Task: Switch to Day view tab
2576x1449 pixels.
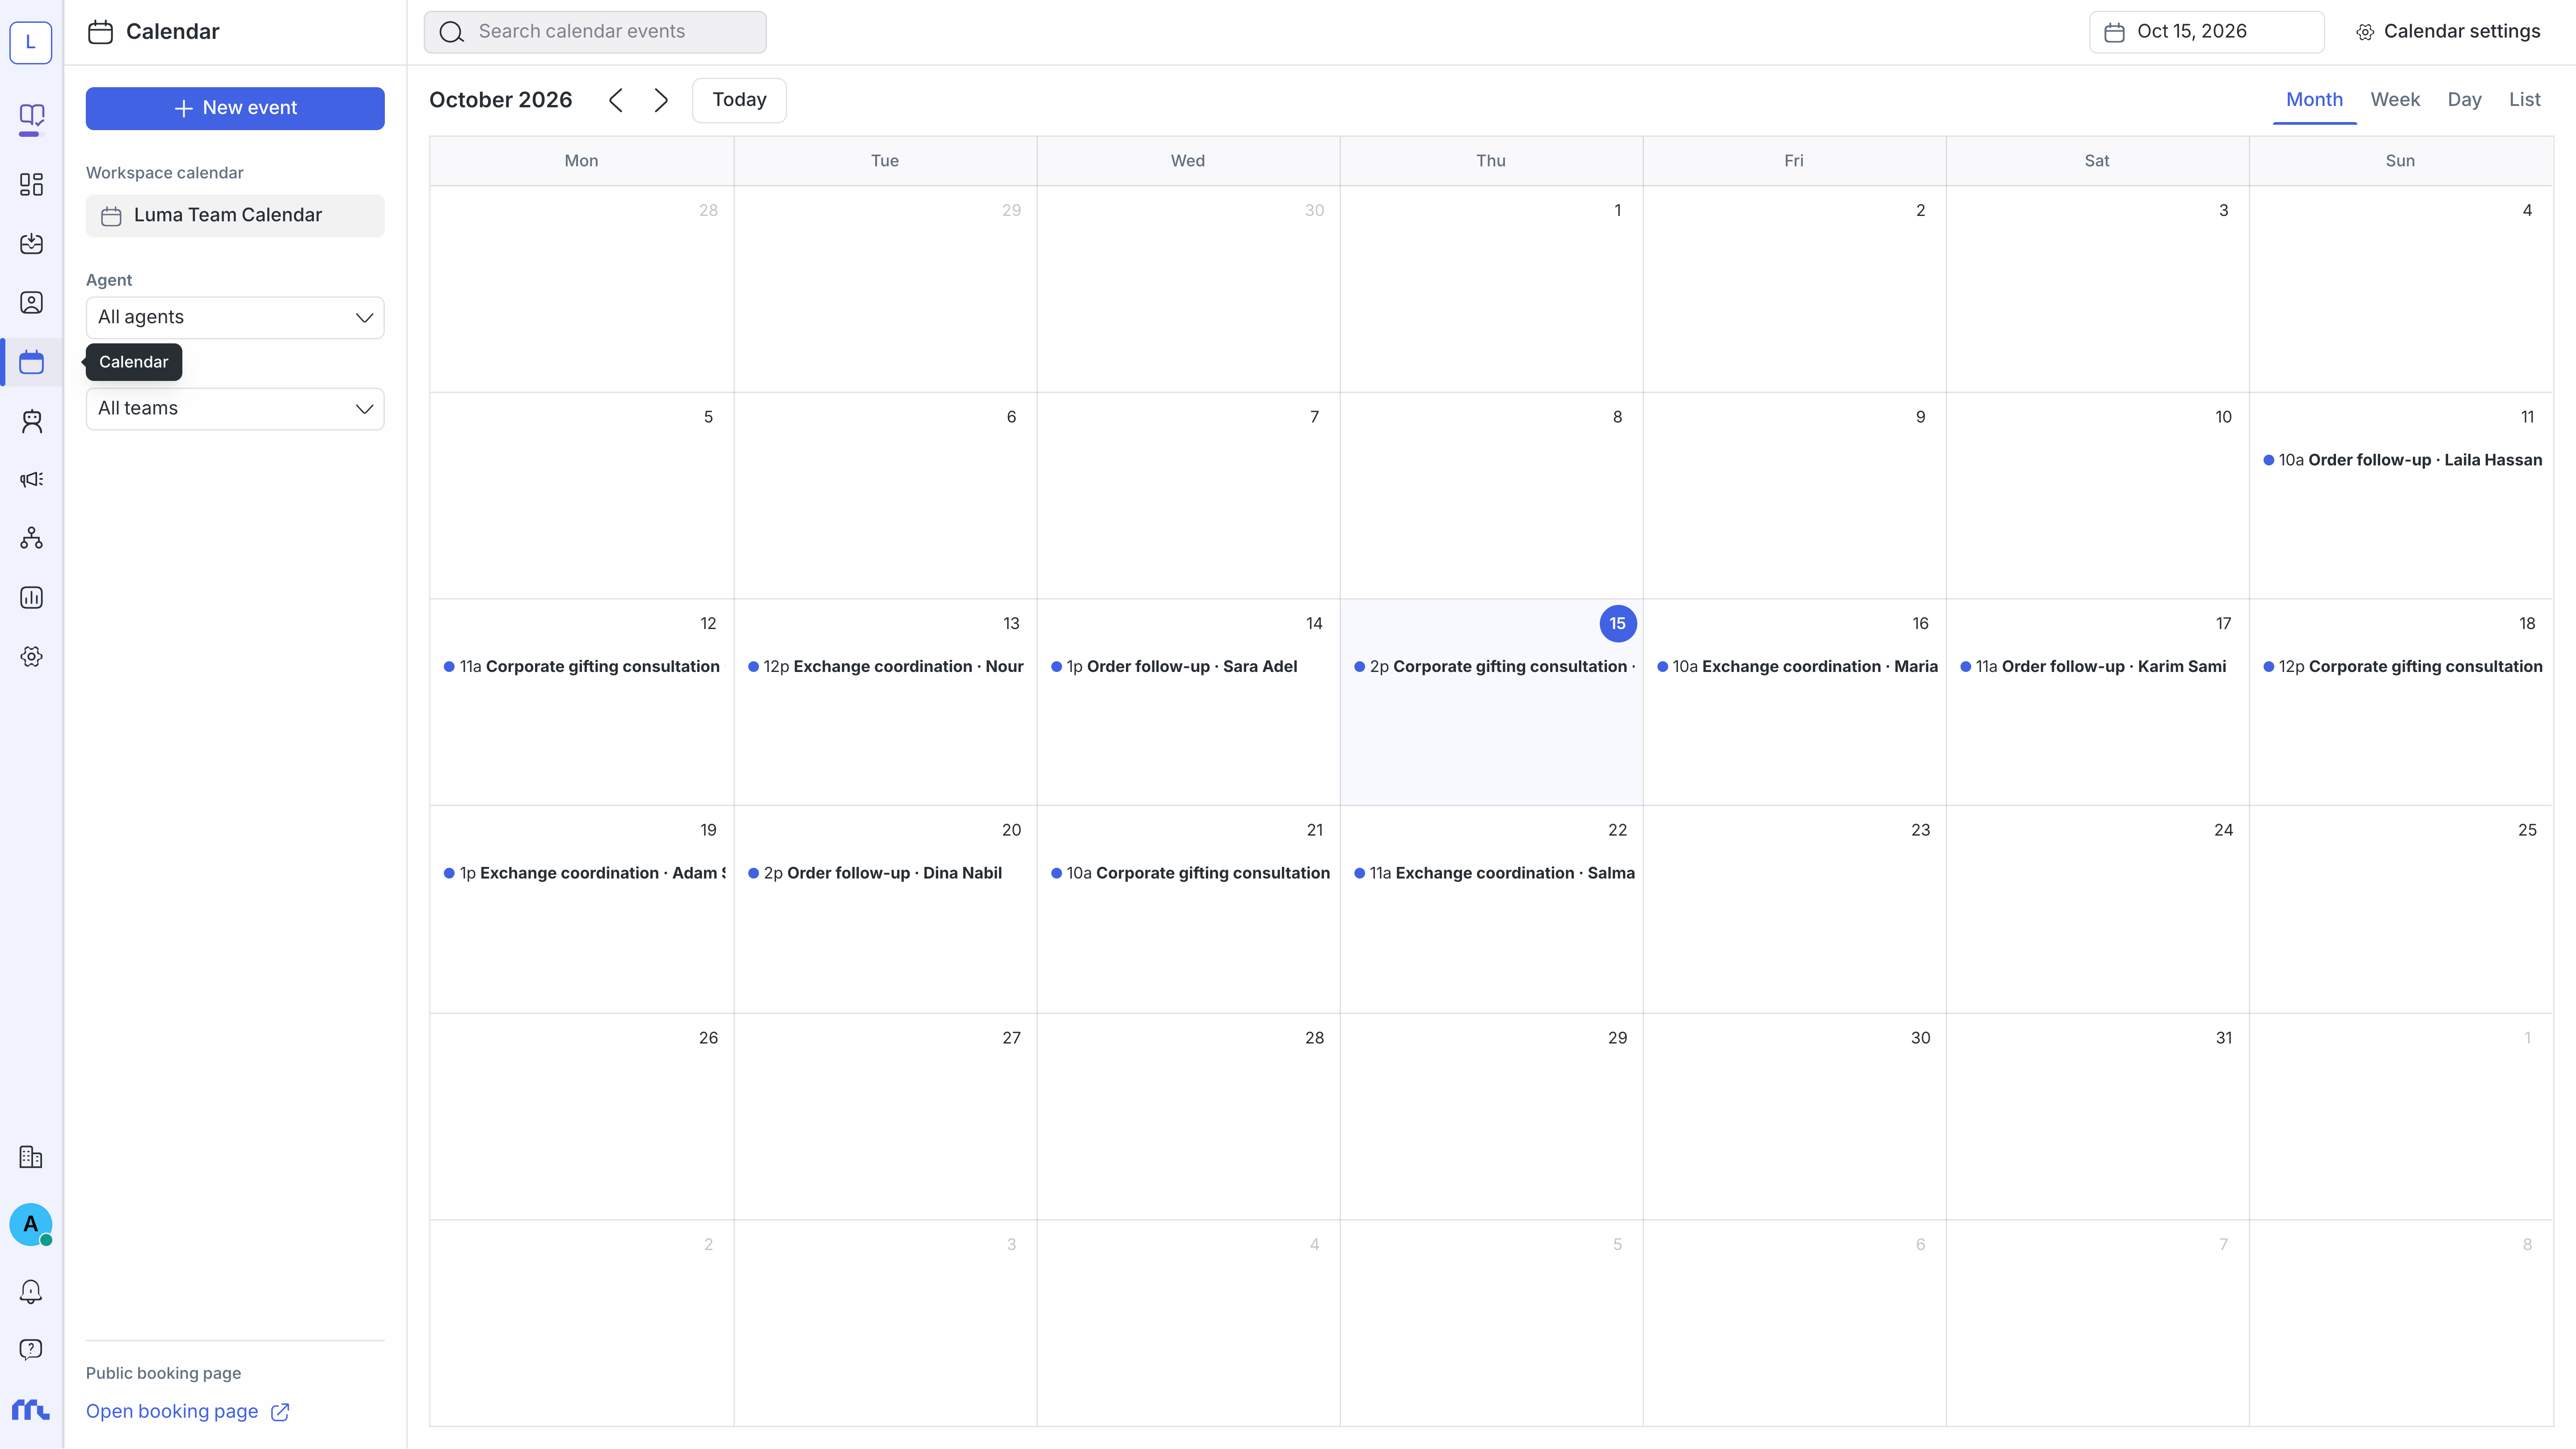Action: (2464, 100)
